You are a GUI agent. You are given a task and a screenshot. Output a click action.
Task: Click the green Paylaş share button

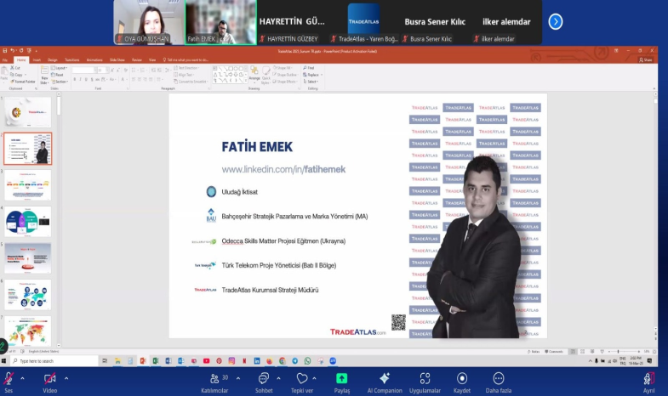(341, 379)
